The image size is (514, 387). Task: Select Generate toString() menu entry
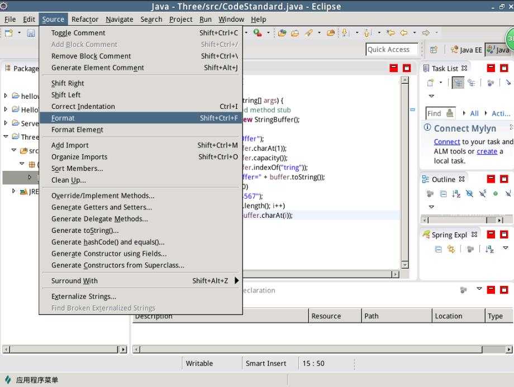coord(141,231)
